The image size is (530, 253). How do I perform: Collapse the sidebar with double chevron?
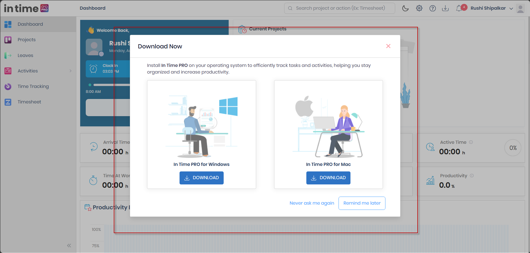coord(69,246)
